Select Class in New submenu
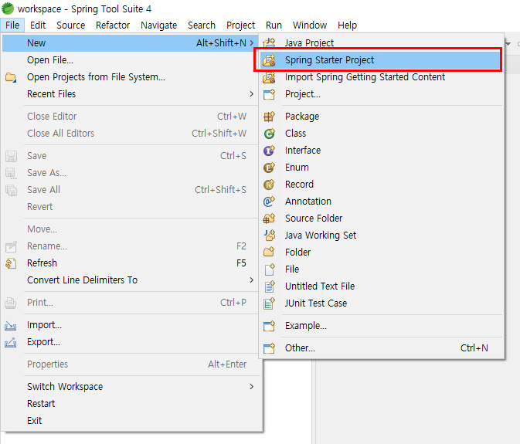The height and width of the screenshot is (444, 520). pyautogui.click(x=382, y=133)
